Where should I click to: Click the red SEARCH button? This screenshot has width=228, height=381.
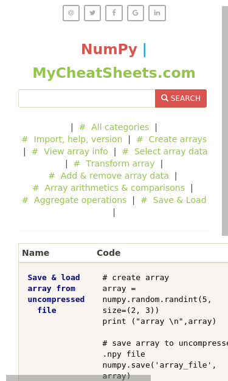pyautogui.click(x=181, y=98)
